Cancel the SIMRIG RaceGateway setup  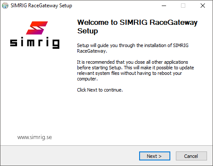[191, 156]
